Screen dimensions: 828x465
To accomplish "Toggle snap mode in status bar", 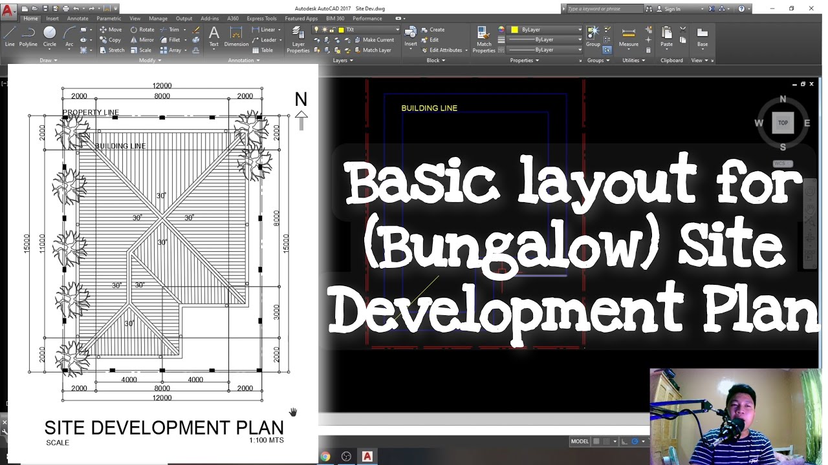I will click(x=607, y=442).
